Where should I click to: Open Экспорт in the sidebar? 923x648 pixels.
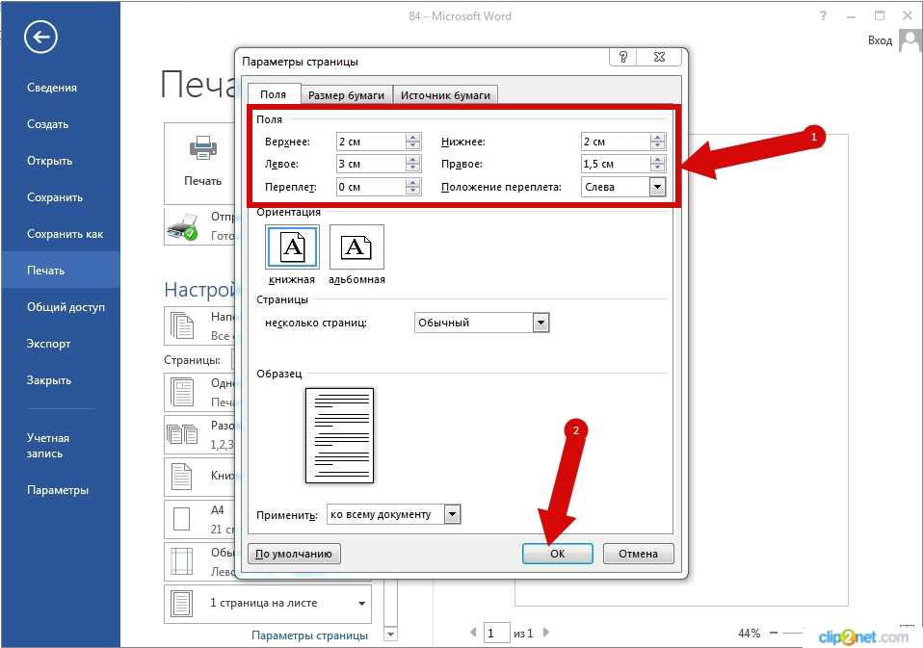tap(48, 343)
